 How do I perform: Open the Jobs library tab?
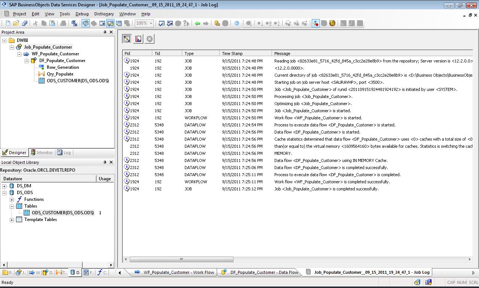point(21,273)
